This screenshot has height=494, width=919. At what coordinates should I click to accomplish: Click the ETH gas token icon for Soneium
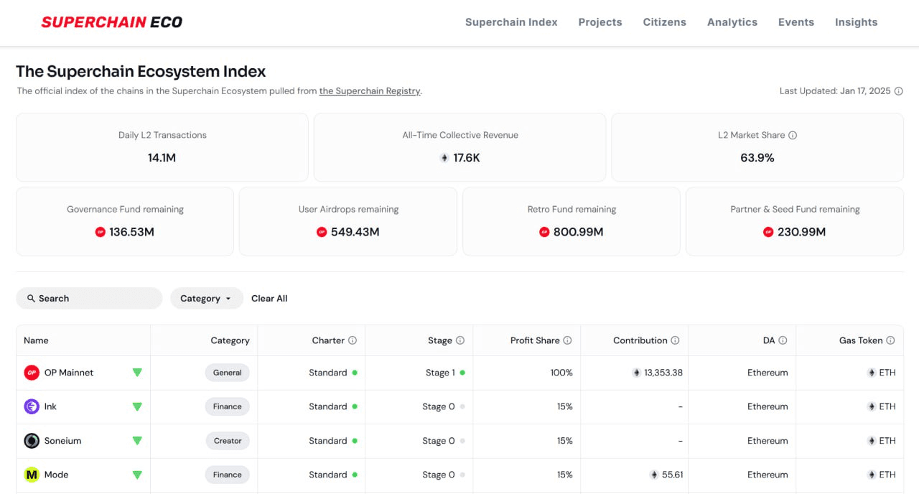click(x=872, y=441)
